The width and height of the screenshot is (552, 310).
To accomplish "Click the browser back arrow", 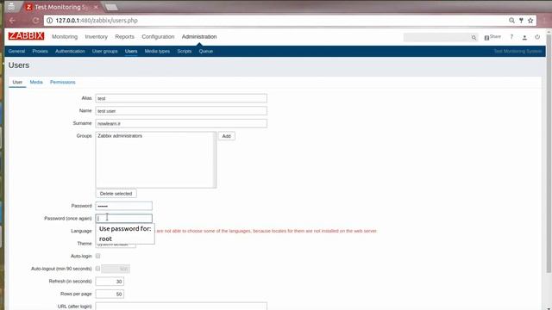I will [x=12, y=21].
